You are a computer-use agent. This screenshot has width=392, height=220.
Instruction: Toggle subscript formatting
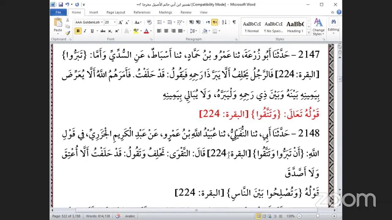coord(110,31)
